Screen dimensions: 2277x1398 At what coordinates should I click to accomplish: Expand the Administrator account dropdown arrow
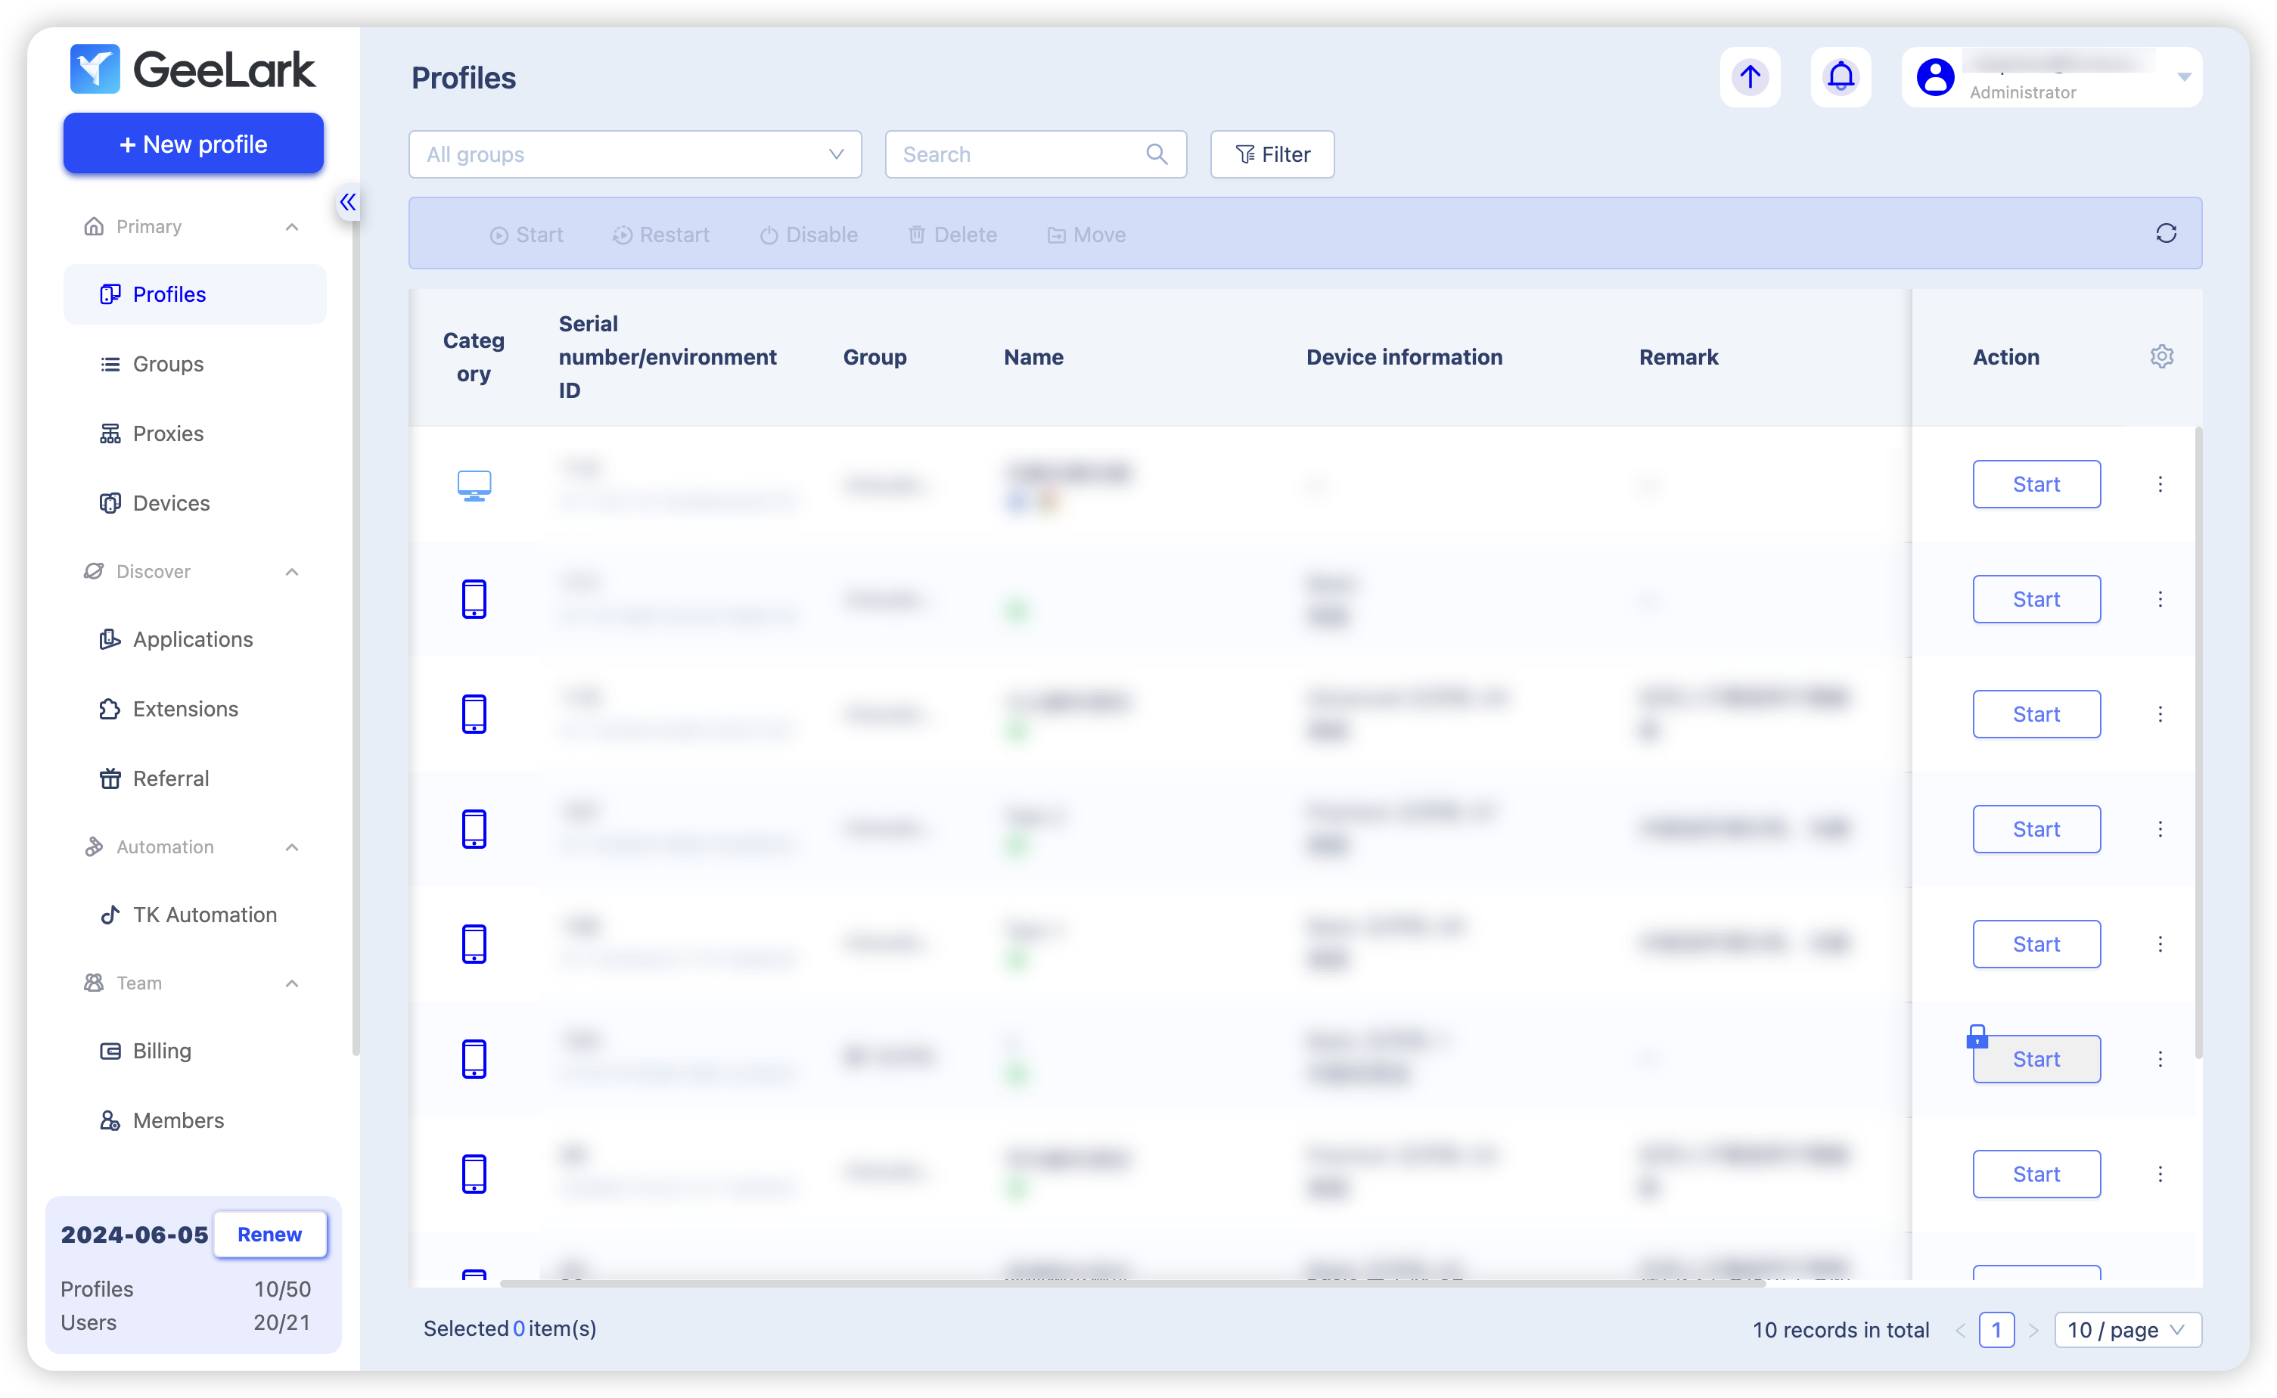2184,76
